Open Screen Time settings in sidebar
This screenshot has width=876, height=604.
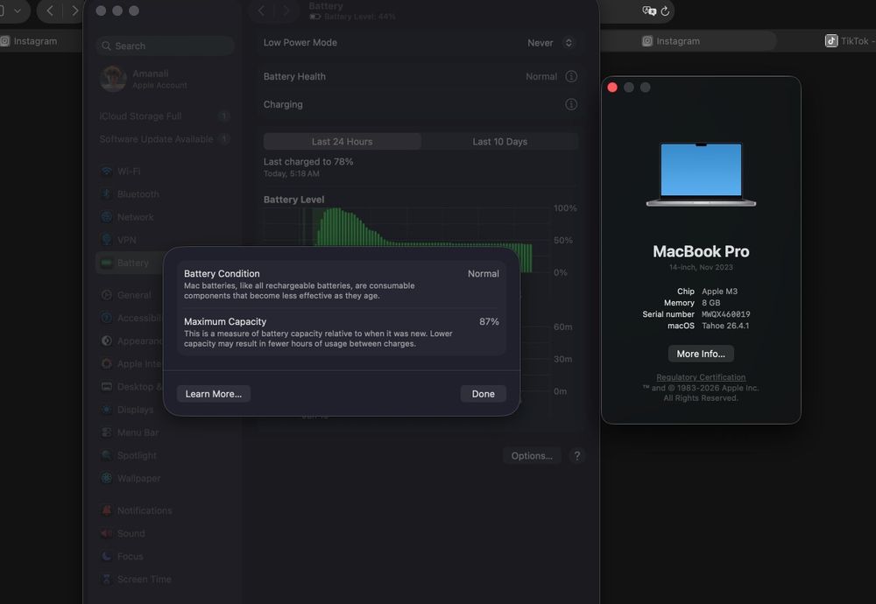pyautogui.click(x=166, y=579)
